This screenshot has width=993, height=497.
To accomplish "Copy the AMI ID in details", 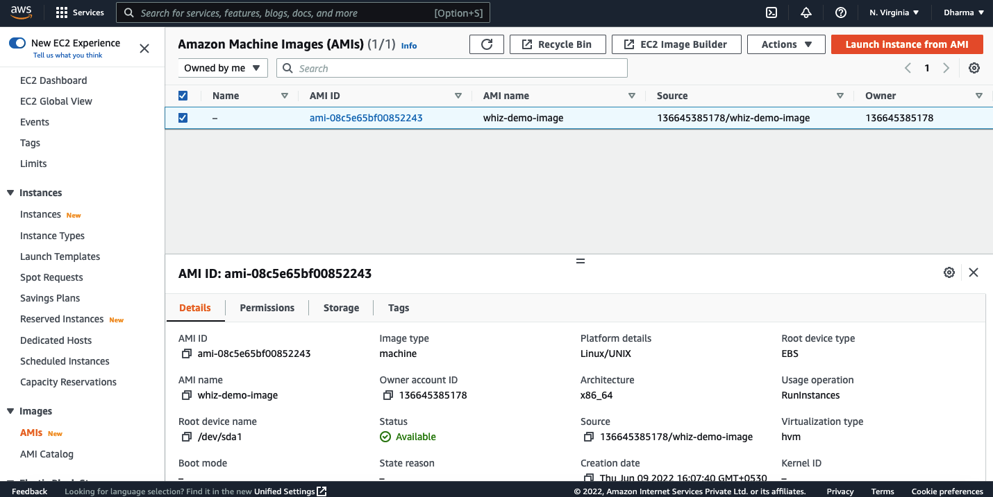I will point(186,354).
